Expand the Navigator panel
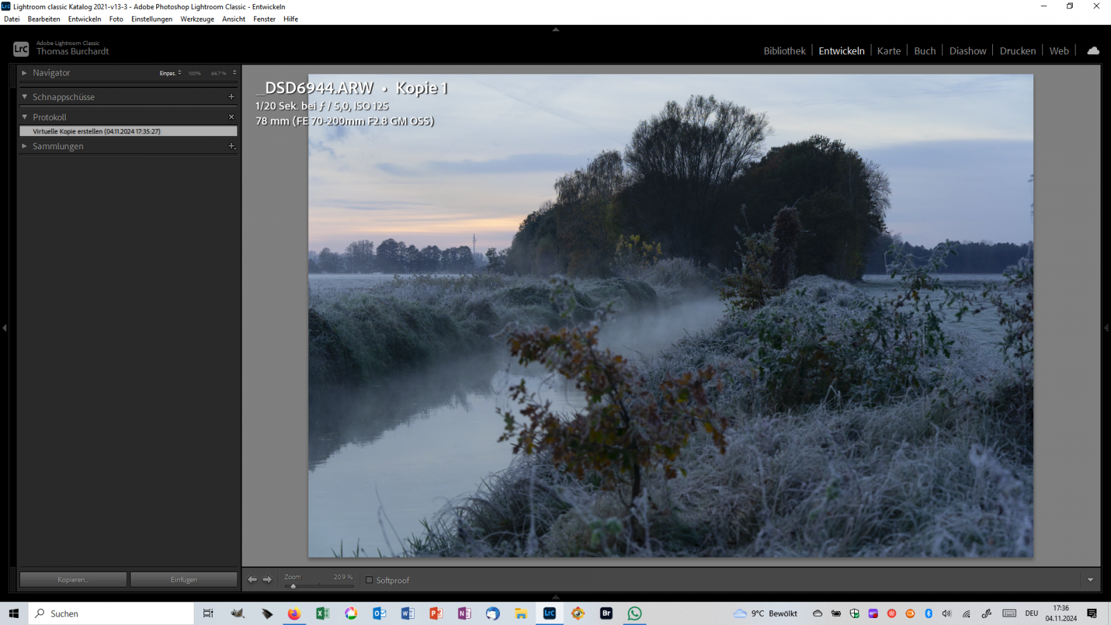Image resolution: width=1111 pixels, height=625 pixels. (x=24, y=73)
